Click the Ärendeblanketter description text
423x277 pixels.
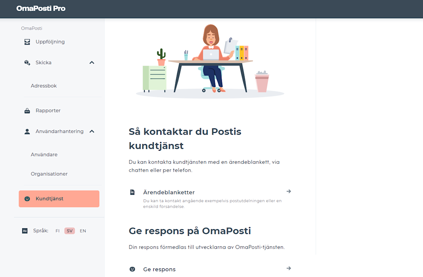[212, 204]
